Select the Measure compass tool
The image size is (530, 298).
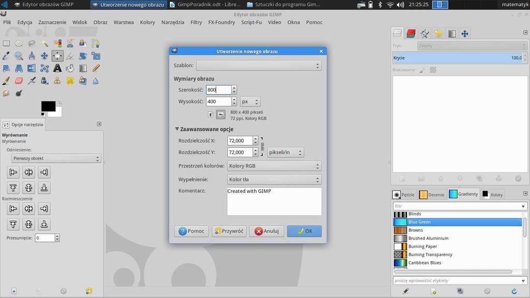[32, 56]
